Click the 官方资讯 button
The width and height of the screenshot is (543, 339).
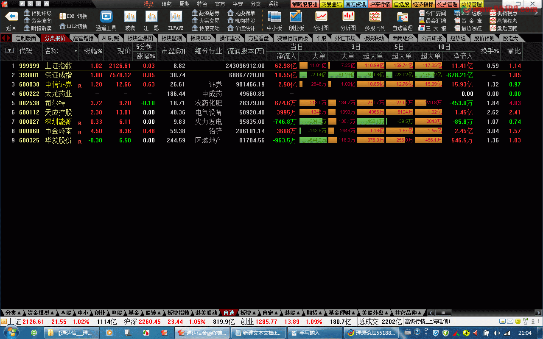355,4
